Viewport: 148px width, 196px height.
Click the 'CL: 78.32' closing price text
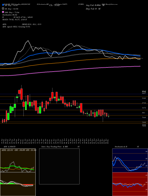point(54,5)
